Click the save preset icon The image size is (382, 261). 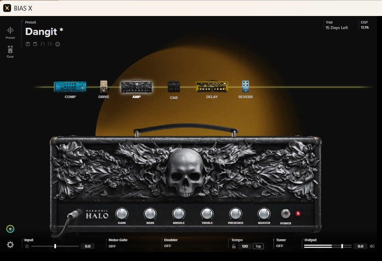coord(28,44)
